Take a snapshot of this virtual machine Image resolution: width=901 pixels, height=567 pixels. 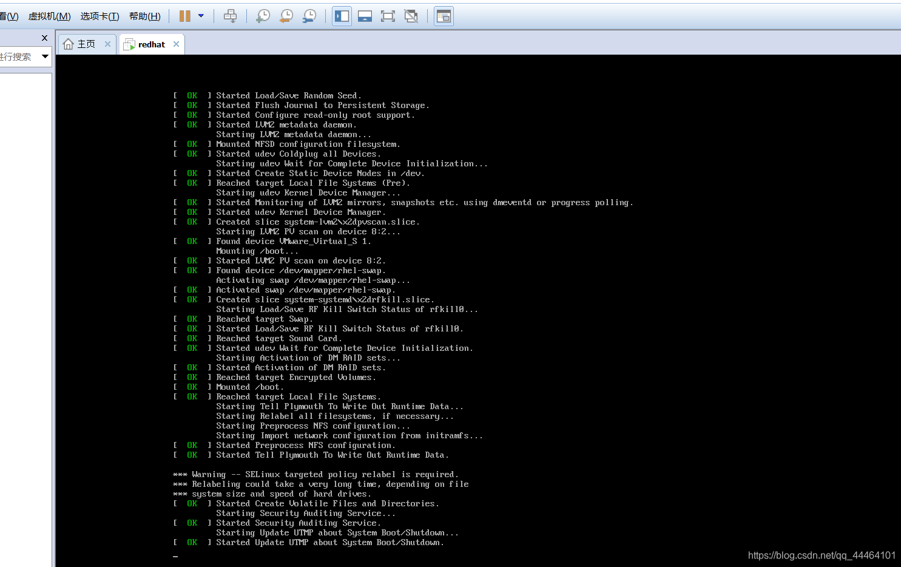point(263,16)
